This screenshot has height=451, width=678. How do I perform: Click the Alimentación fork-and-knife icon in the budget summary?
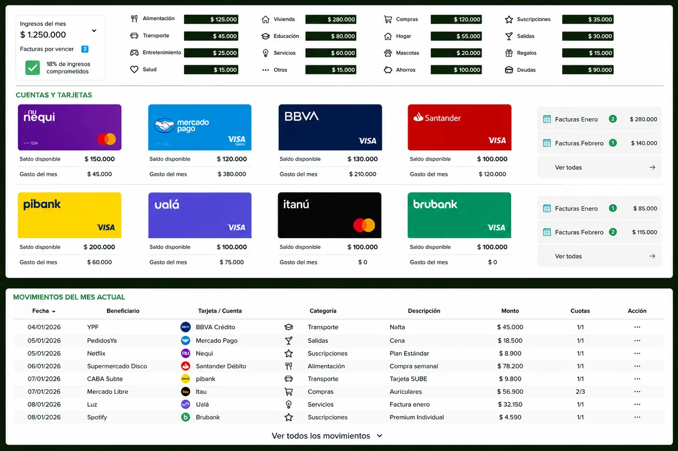coord(134,19)
